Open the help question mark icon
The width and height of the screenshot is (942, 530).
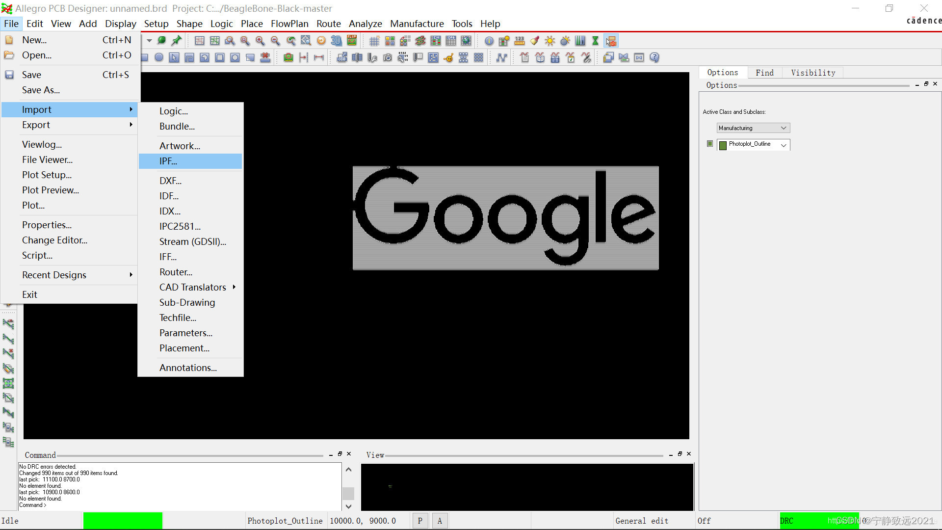[x=654, y=57]
